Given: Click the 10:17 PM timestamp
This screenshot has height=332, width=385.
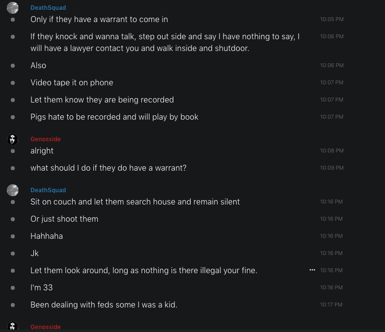Looking at the screenshot, I should point(331,305).
